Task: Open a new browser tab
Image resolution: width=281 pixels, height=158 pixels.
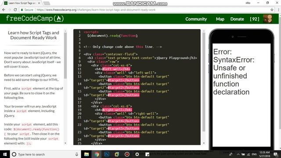Action: coord(47,3)
